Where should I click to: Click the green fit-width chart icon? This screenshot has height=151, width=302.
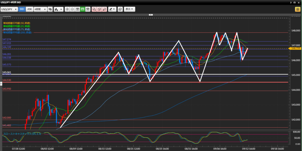click(x=83, y=9)
